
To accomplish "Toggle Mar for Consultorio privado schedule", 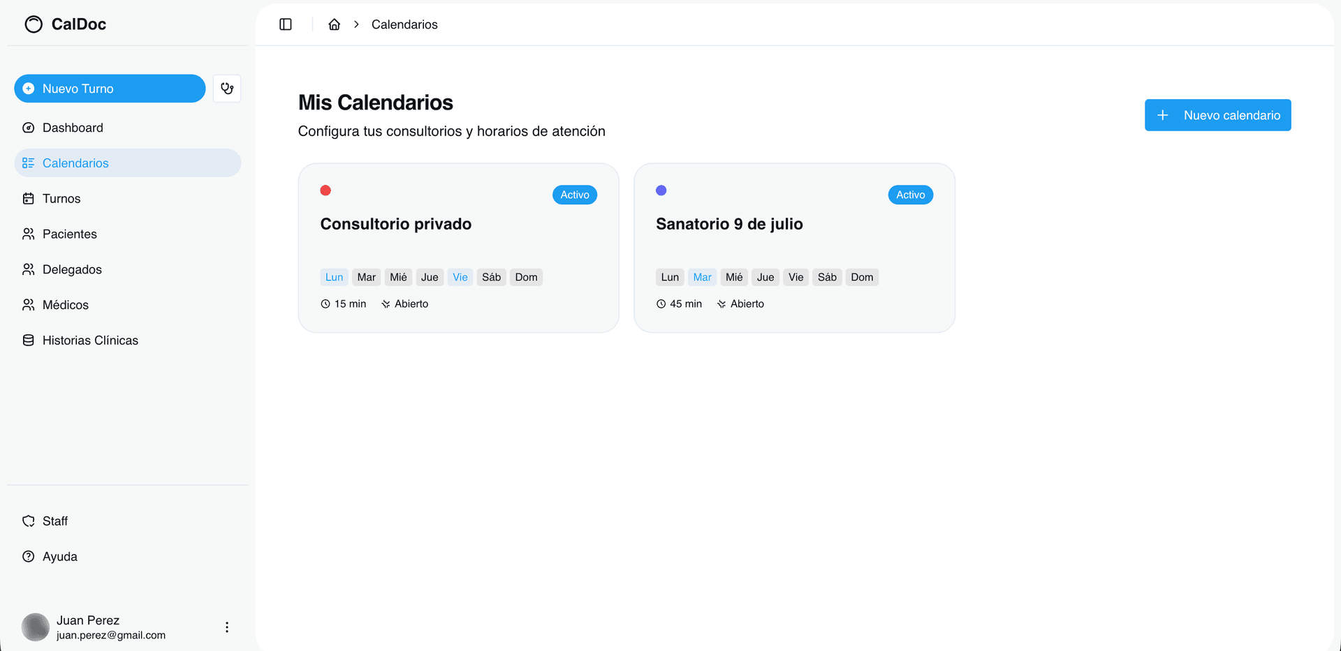I will (366, 277).
